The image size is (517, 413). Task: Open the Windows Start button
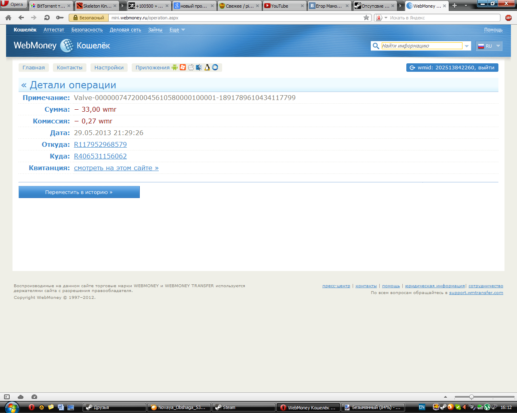pyautogui.click(x=12, y=407)
